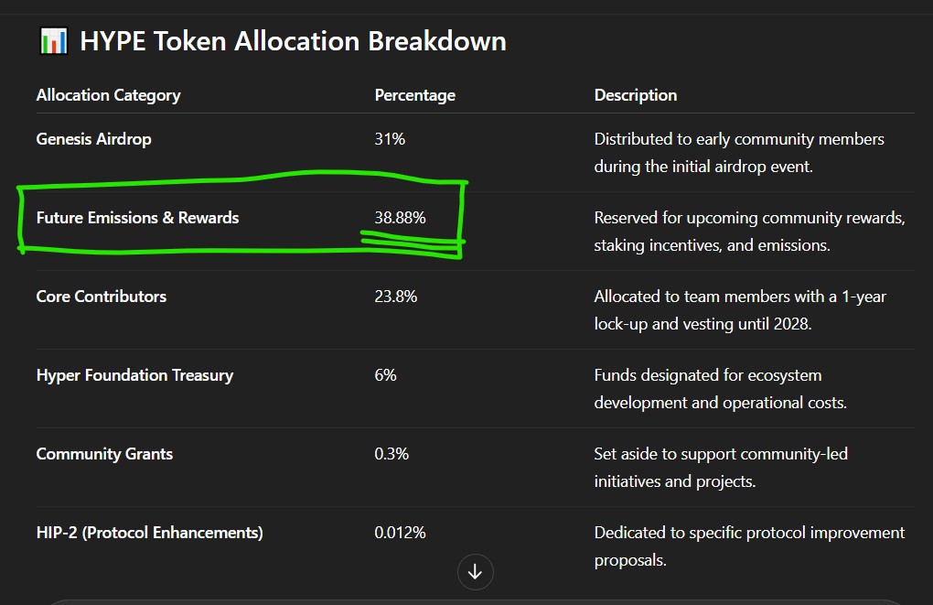Screen dimensions: 933x605
Task: Click the Allocation Category column header
Action: [x=108, y=95]
